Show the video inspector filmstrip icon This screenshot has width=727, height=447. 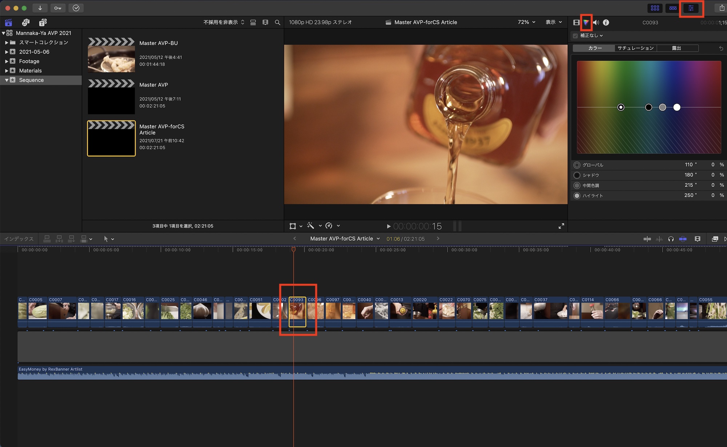pyautogui.click(x=576, y=23)
